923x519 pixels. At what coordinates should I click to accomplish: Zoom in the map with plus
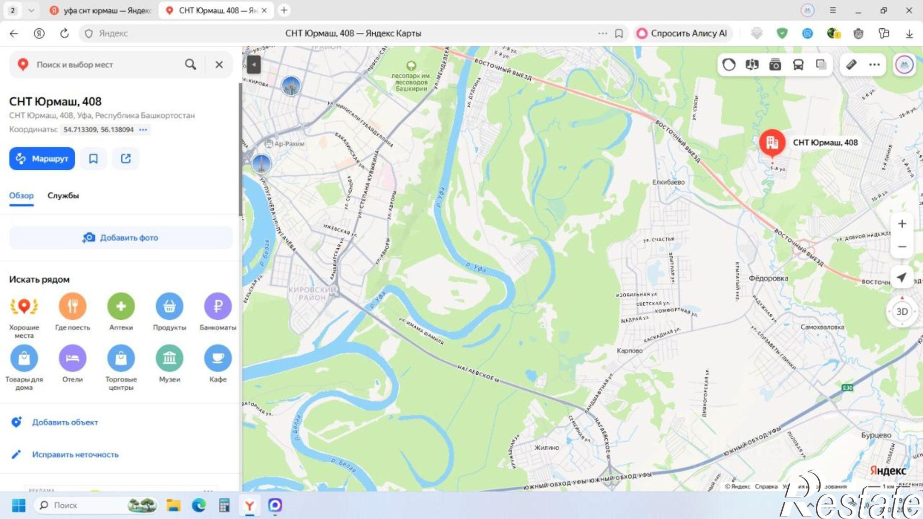point(902,224)
